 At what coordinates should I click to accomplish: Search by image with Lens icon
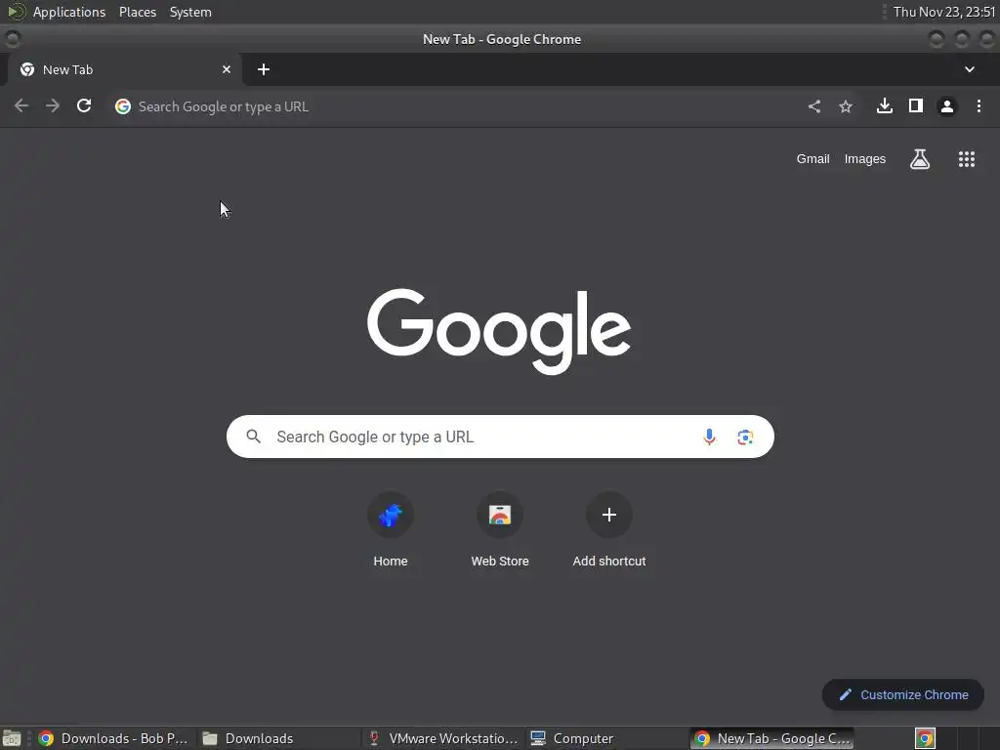coord(745,437)
